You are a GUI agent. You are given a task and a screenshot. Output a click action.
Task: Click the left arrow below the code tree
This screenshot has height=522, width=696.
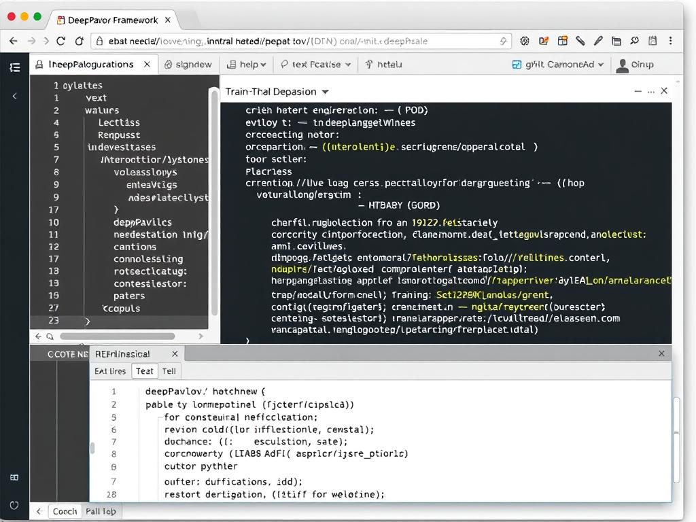pyautogui.click(x=38, y=336)
